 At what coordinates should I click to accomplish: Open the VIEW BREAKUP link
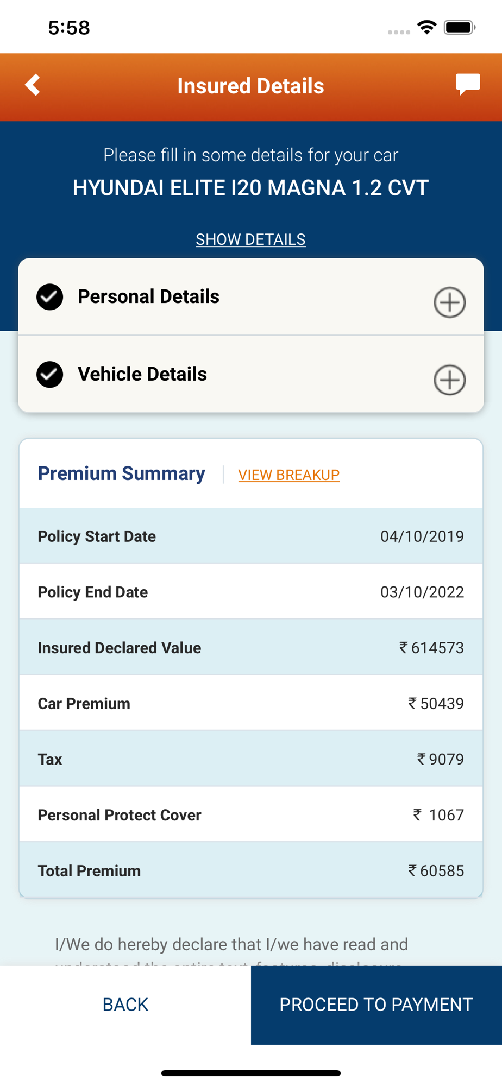point(289,475)
